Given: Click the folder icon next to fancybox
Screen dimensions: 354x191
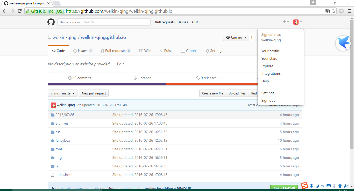Looking at the screenshot, I should pos(53,140).
